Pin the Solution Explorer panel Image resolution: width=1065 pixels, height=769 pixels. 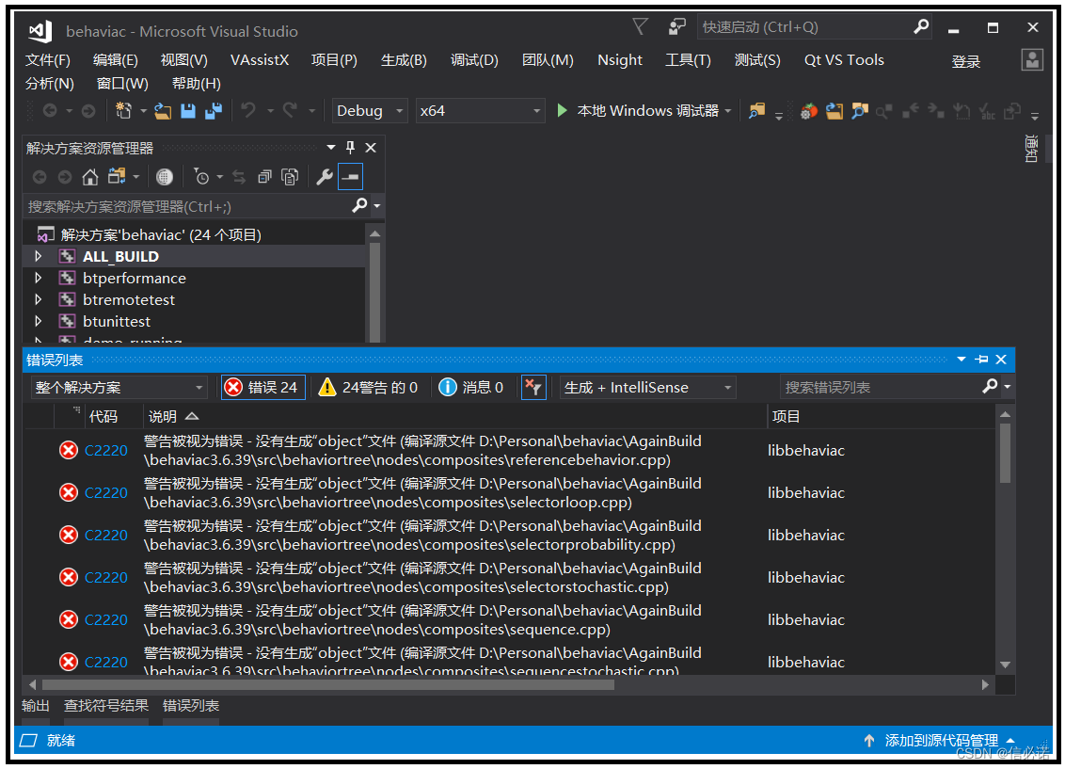(x=351, y=148)
